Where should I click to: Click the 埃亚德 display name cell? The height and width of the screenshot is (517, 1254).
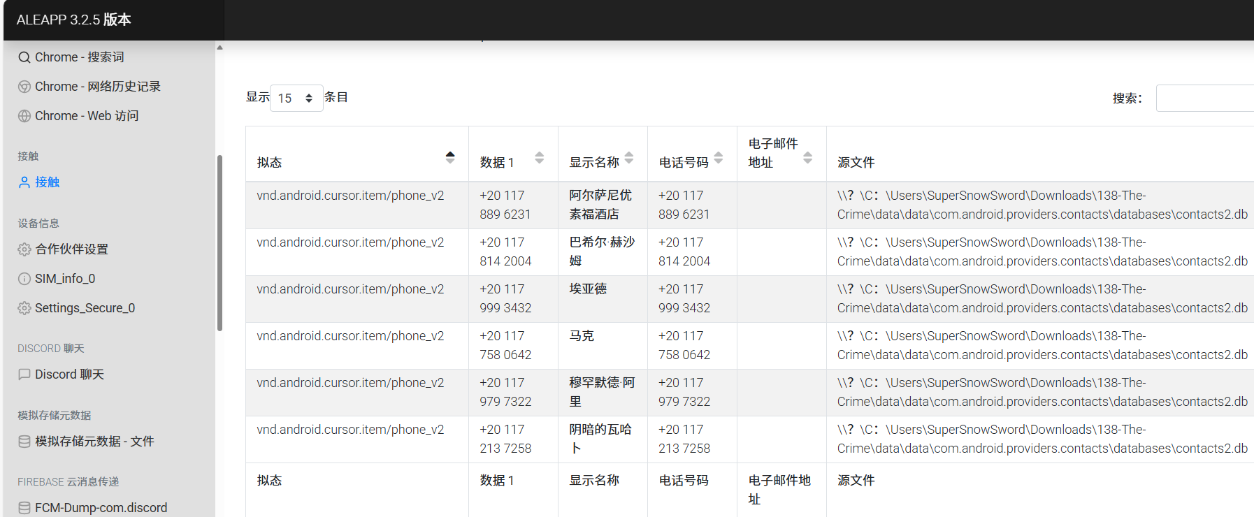pos(603,298)
